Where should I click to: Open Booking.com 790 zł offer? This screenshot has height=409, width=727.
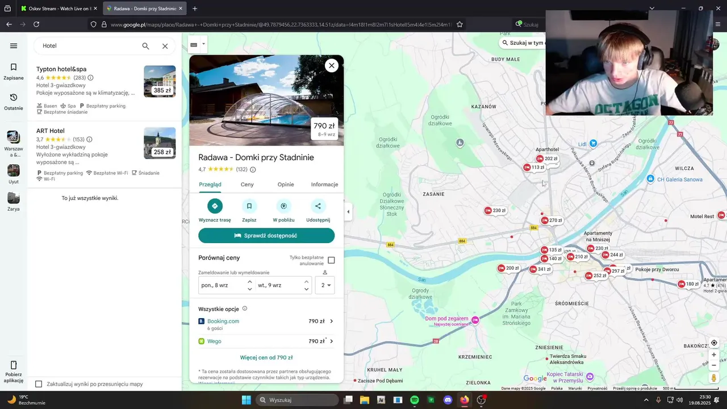266,324
